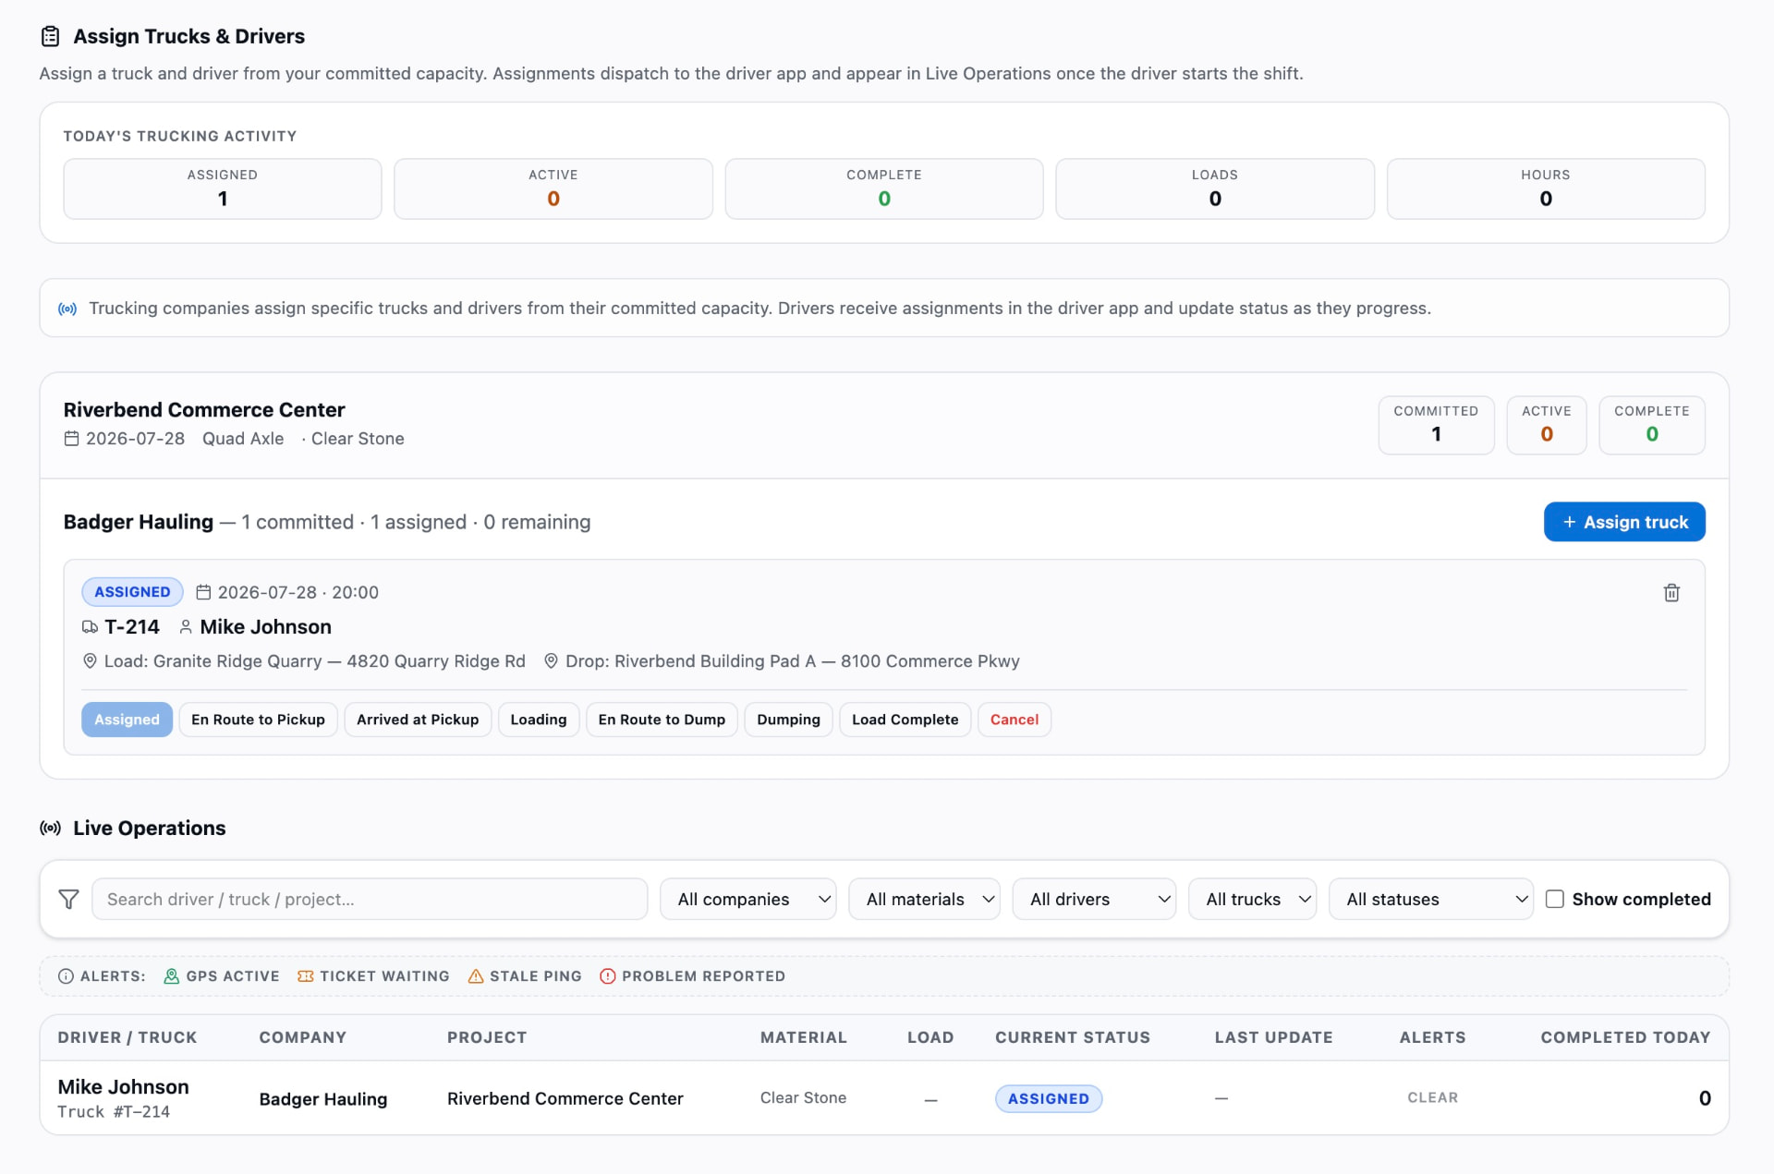This screenshot has width=1774, height=1174.
Task: Open the All companies dropdown
Action: pyautogui.click(x=748, y=900)
